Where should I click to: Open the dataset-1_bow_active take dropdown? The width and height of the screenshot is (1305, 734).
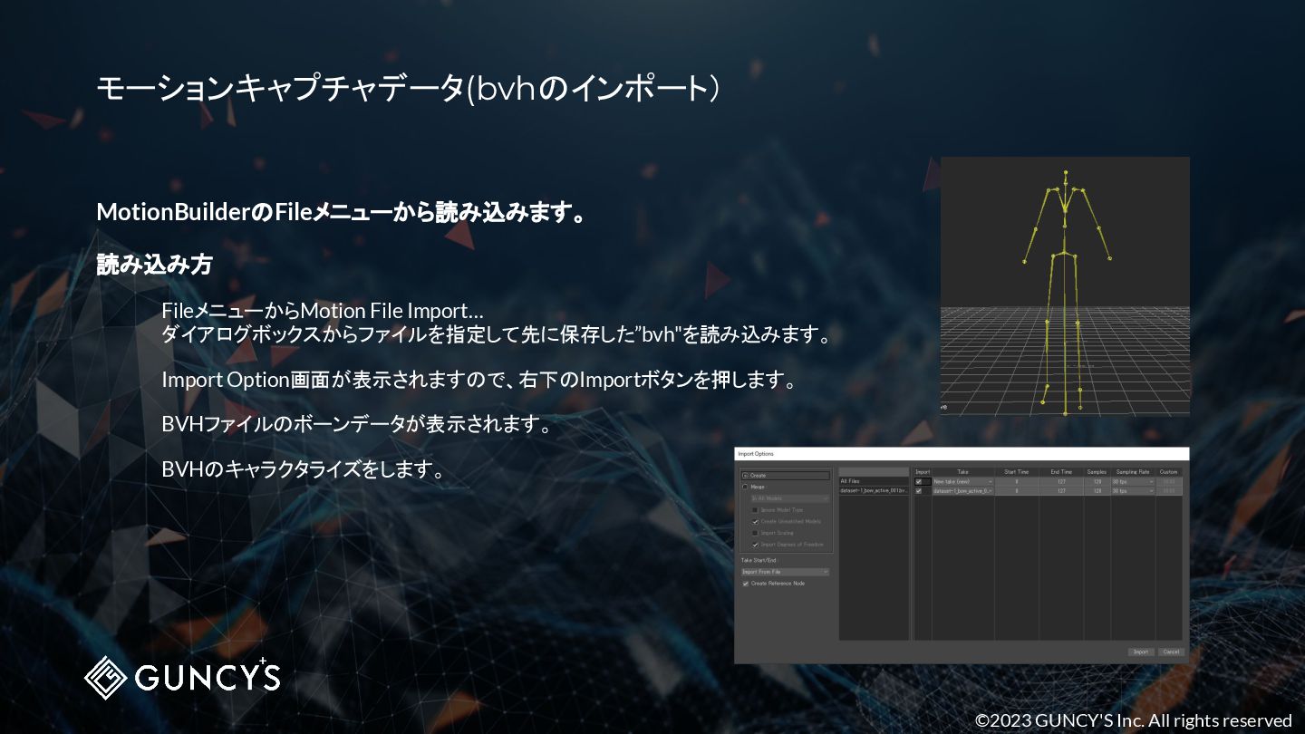[x=963, y=490]
